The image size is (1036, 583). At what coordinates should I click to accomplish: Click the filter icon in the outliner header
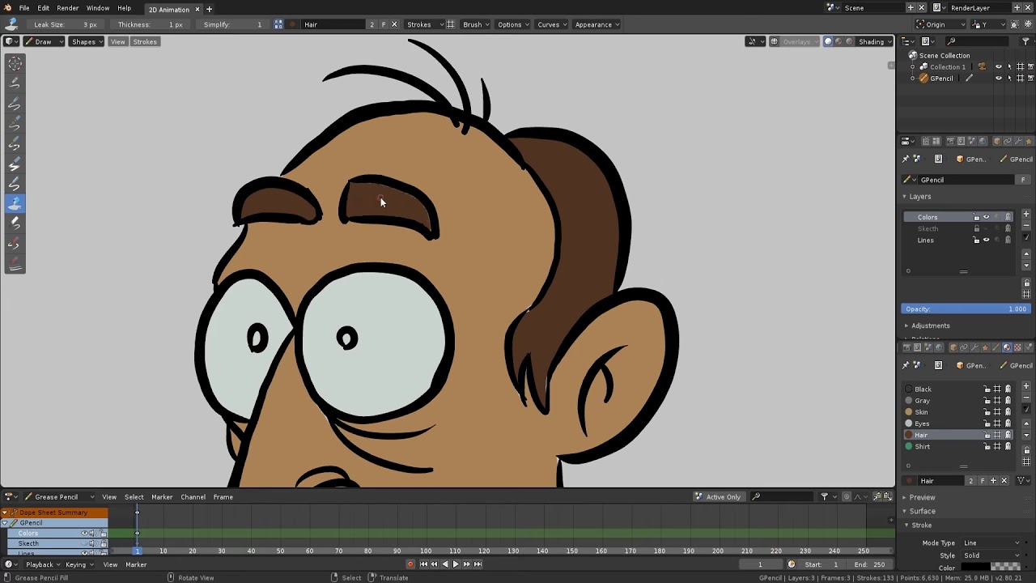1025,41
